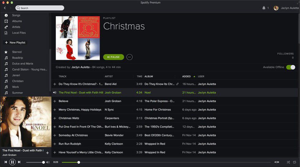Toggle shuffle playback

[288, 162]
